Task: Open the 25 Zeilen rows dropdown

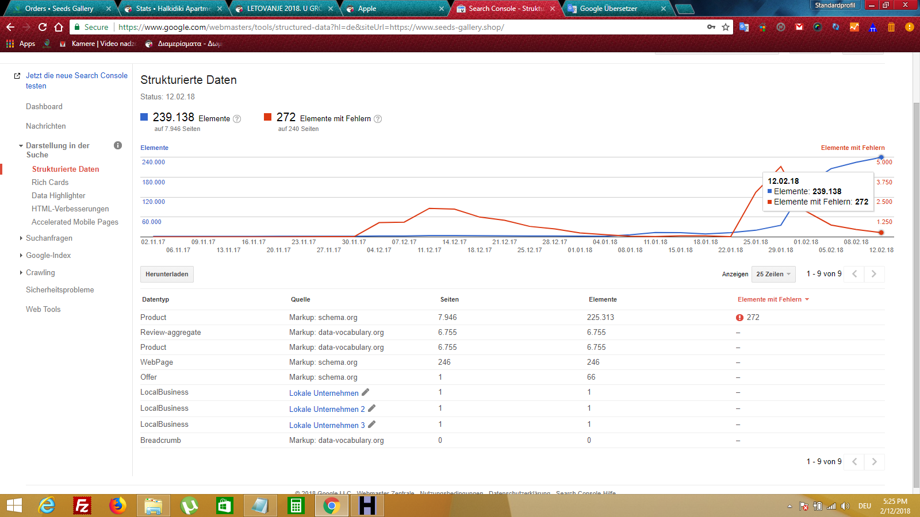Action: [x=773, y=274]
